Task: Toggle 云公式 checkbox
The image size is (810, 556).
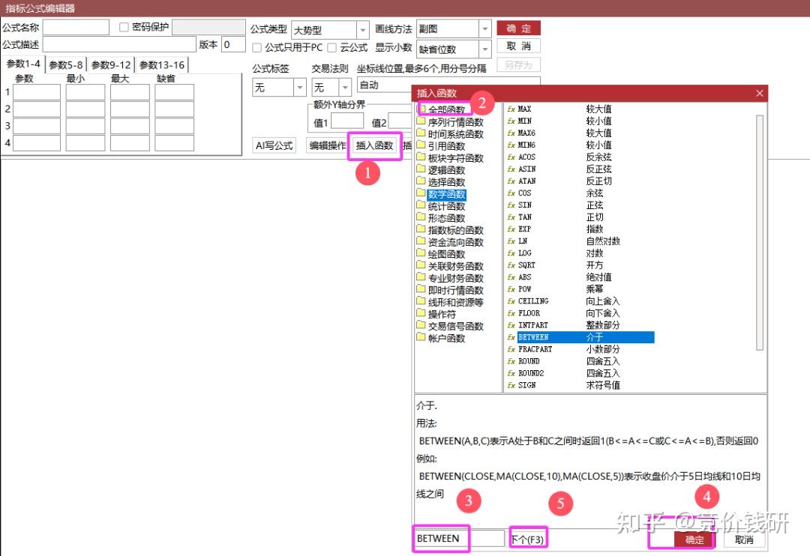Action: click(x=331, y=47)
